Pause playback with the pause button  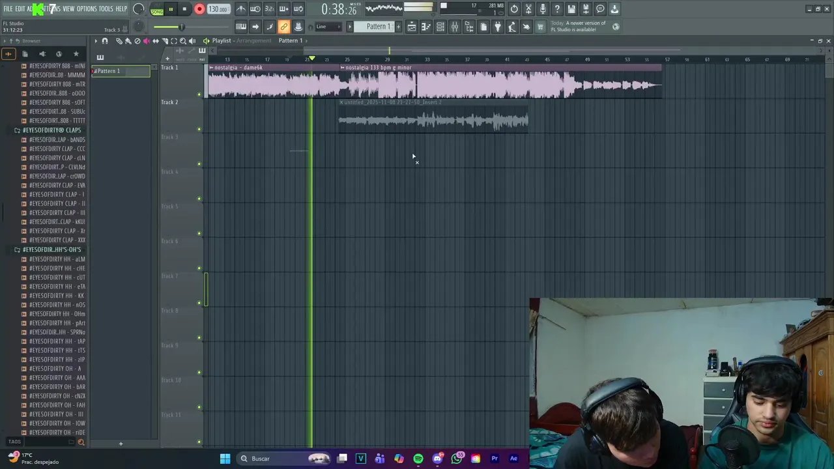click(x=171, y=9)
